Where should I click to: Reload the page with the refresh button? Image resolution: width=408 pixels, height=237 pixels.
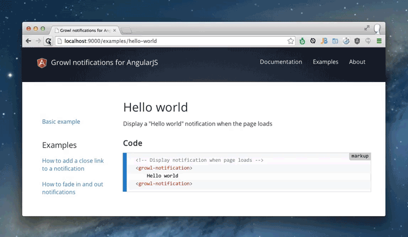(48, 41)
